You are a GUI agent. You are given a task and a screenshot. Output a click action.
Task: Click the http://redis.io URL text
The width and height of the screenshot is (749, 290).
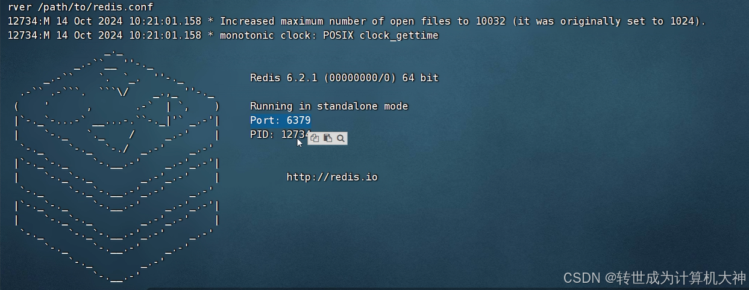pyautogui.click(x=332, y=177)
